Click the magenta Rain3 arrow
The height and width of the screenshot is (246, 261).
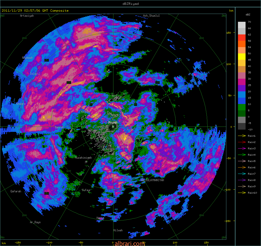point(242,149)
